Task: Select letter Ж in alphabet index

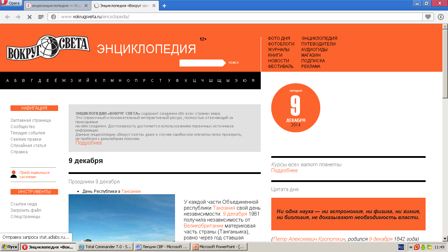Action: click(x=64, y=81)
